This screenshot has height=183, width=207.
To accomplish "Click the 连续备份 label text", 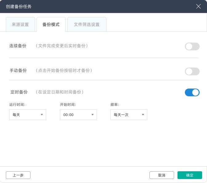I will click(x=18, y=46).
